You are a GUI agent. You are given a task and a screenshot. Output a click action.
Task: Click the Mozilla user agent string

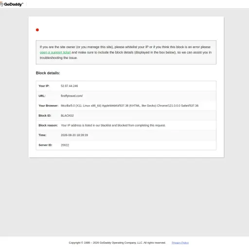(129, 106)
